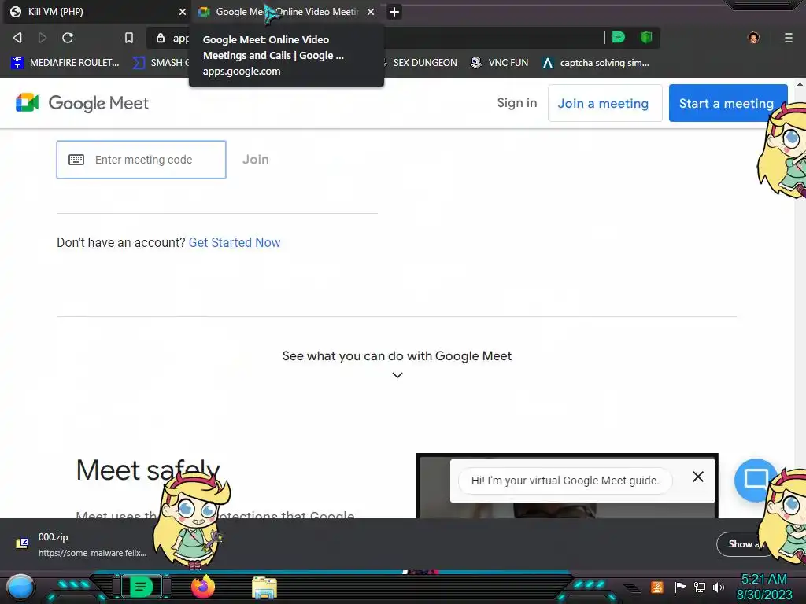Click the green chat extension icon

pyautogui.click(x=619, y=37)
